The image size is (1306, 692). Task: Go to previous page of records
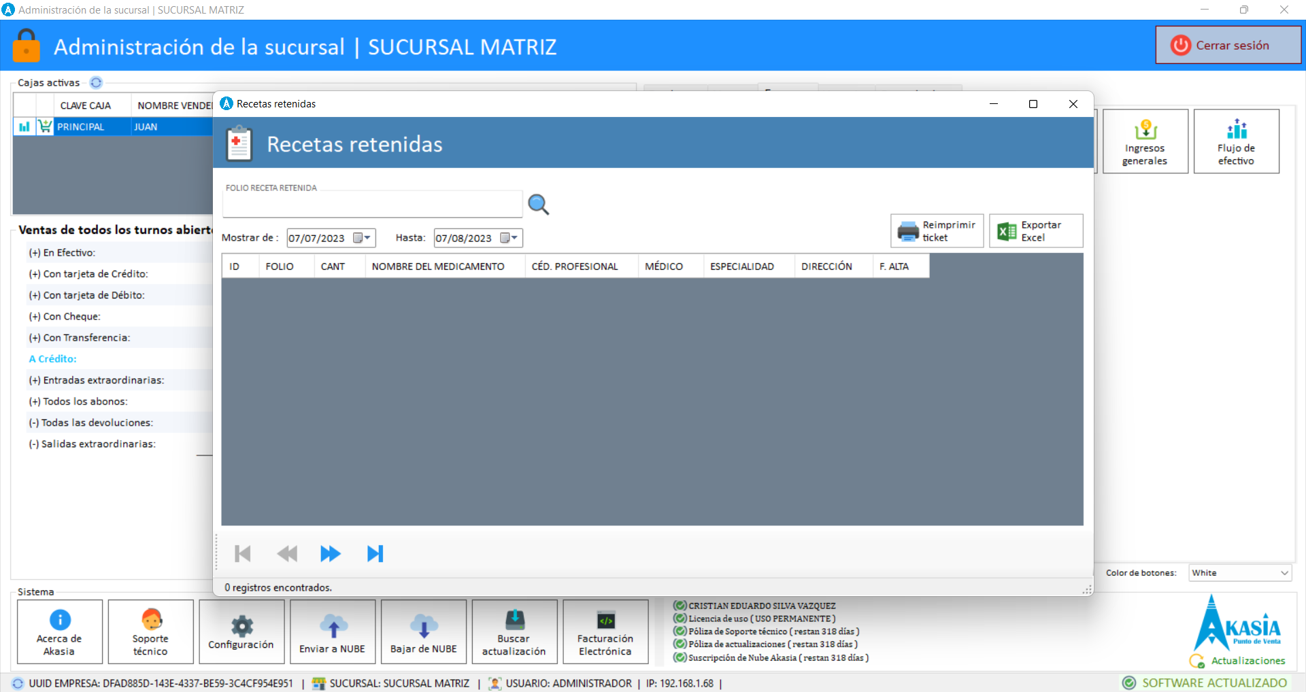click(x=287, y=554)
